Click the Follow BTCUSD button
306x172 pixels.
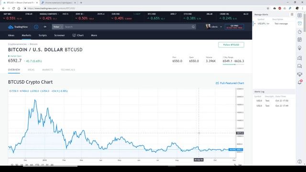tap(231, 45)
